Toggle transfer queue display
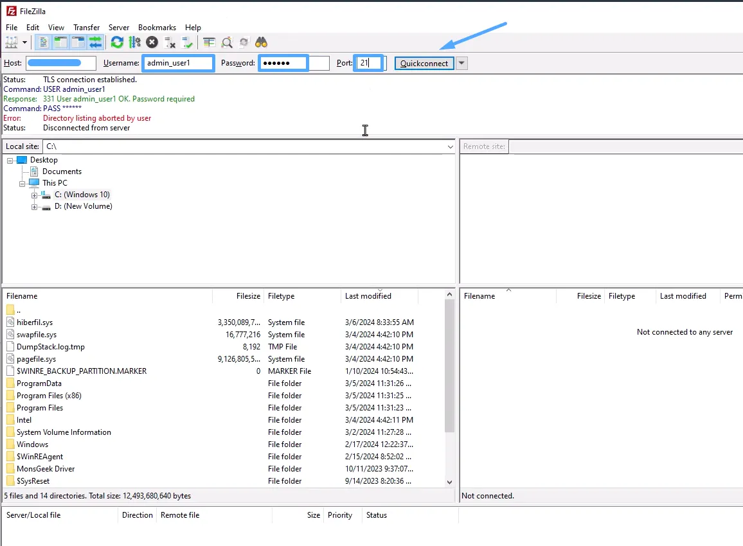 tap(95, 42)
